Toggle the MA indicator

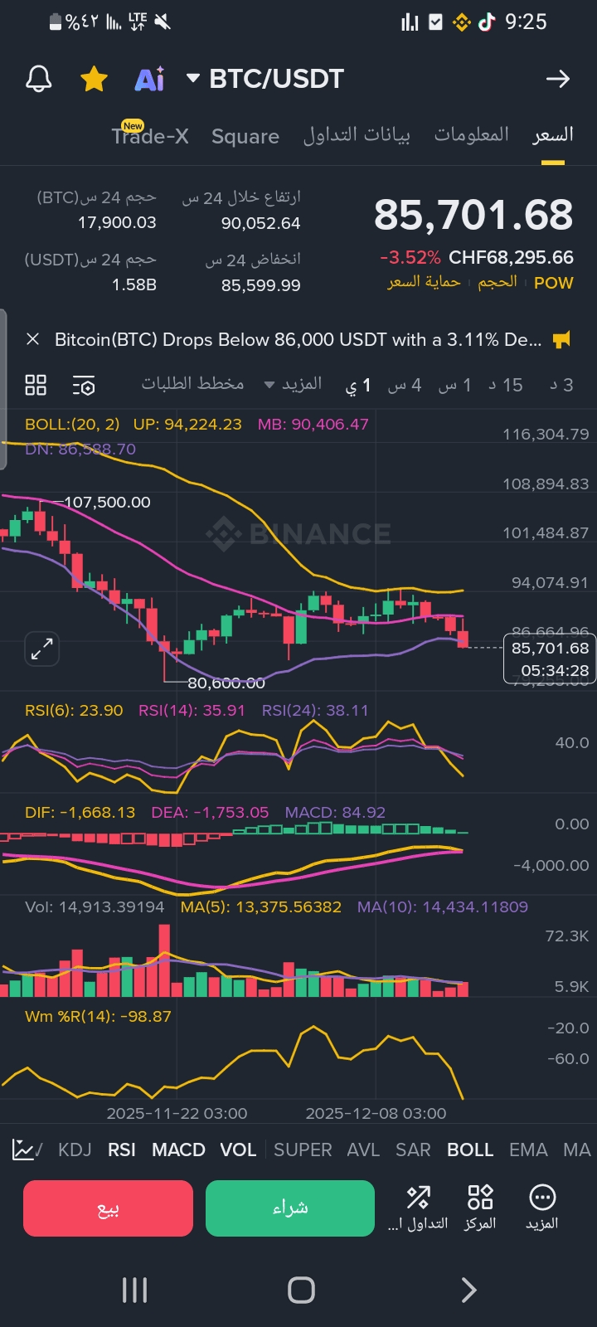[577, 1150]
